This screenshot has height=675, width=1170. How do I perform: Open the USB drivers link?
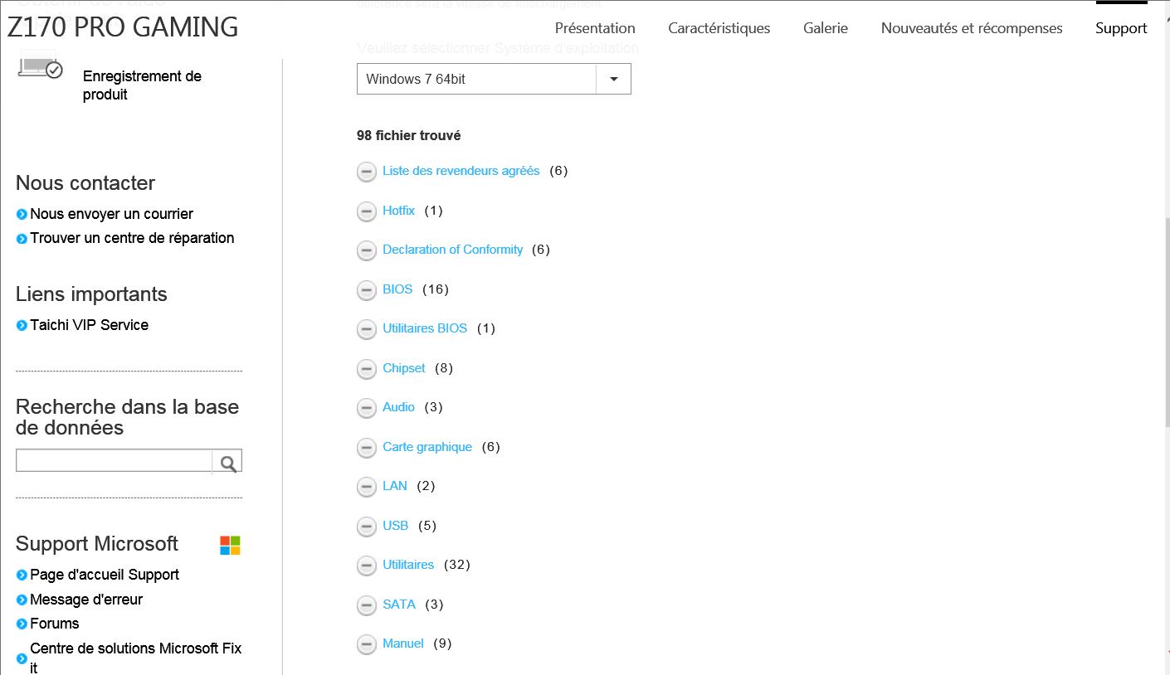click(x=396, y=526)
